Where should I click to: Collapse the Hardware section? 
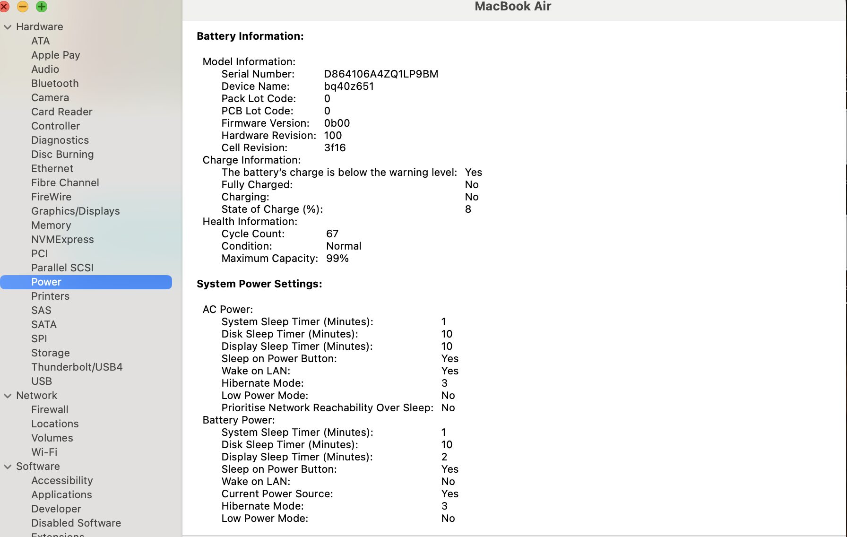(7, 27)
